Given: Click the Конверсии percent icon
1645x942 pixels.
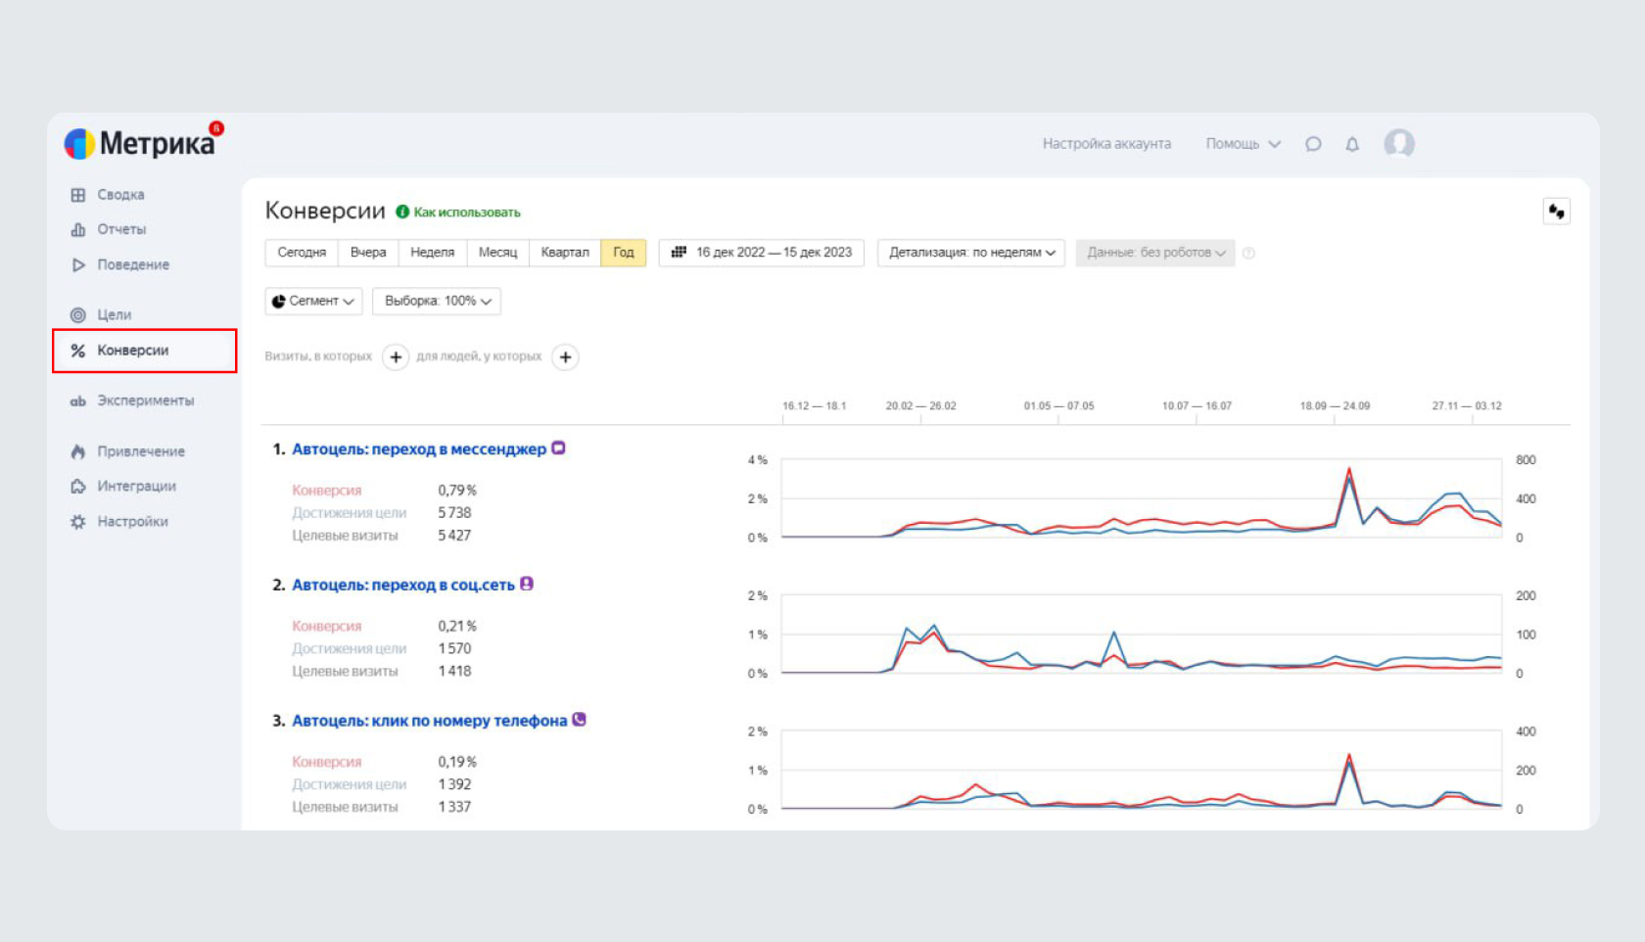Looking at the screenshot, I should [x=78, y=351].
